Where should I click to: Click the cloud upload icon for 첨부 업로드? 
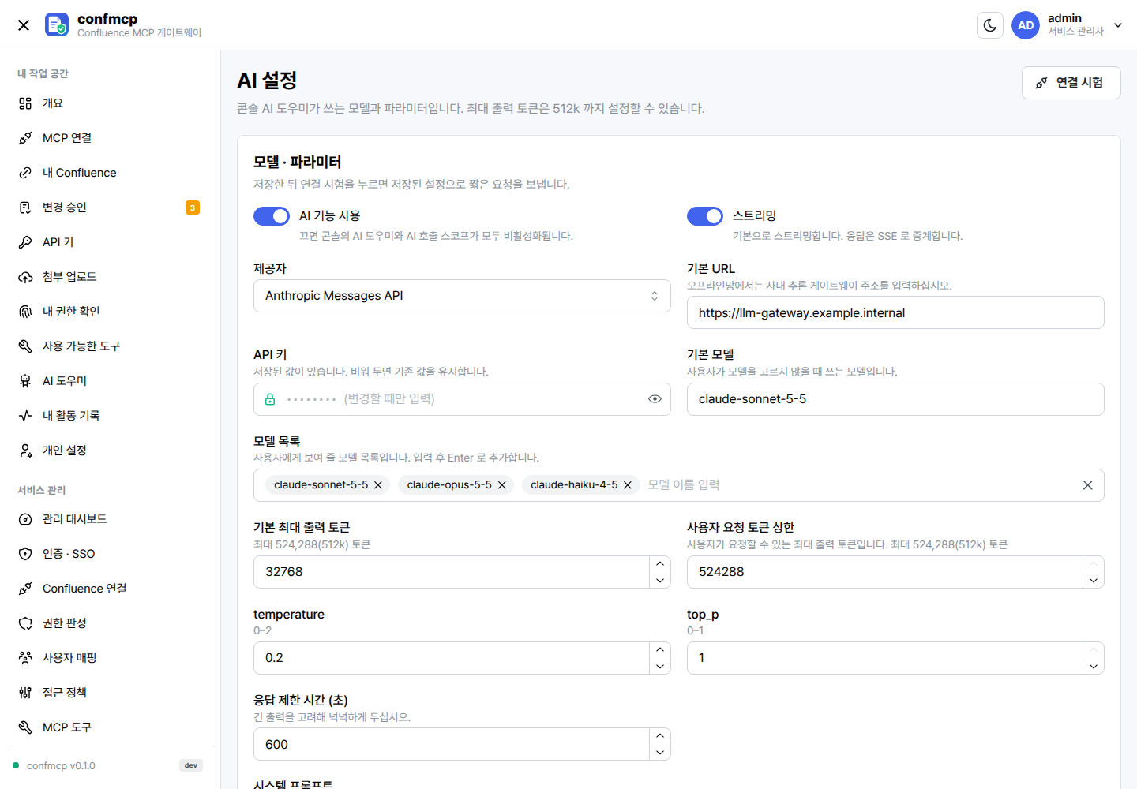pos(25,277)
